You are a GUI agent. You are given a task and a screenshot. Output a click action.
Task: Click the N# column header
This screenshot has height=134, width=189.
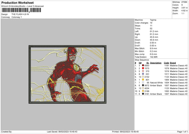pyautogui.click(x=140, y=63)
